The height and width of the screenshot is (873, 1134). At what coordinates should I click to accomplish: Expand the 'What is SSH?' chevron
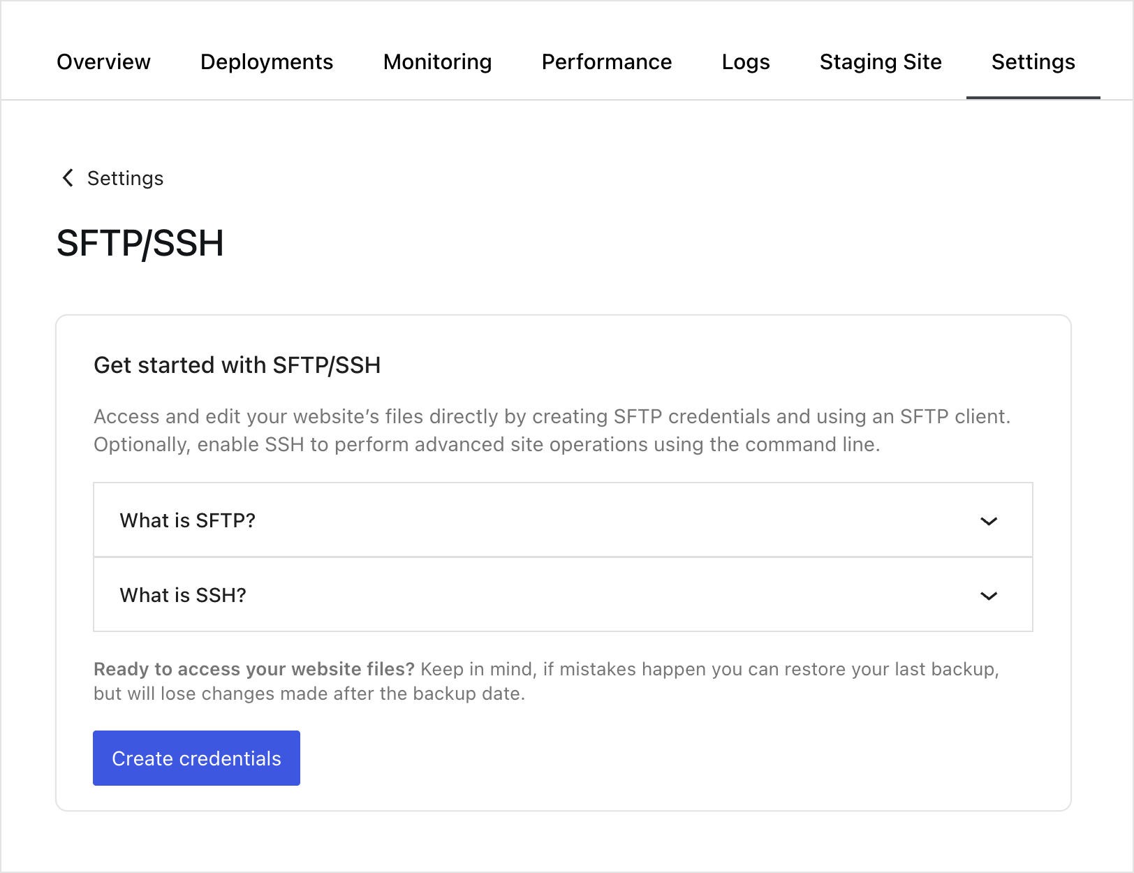pos(988,596)
